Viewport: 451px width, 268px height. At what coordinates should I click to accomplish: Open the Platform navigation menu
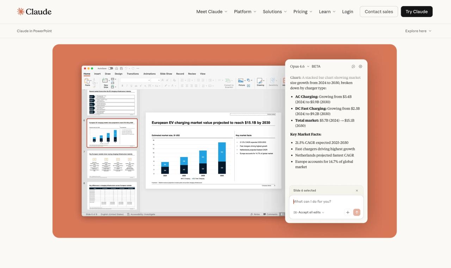point(245,12)
